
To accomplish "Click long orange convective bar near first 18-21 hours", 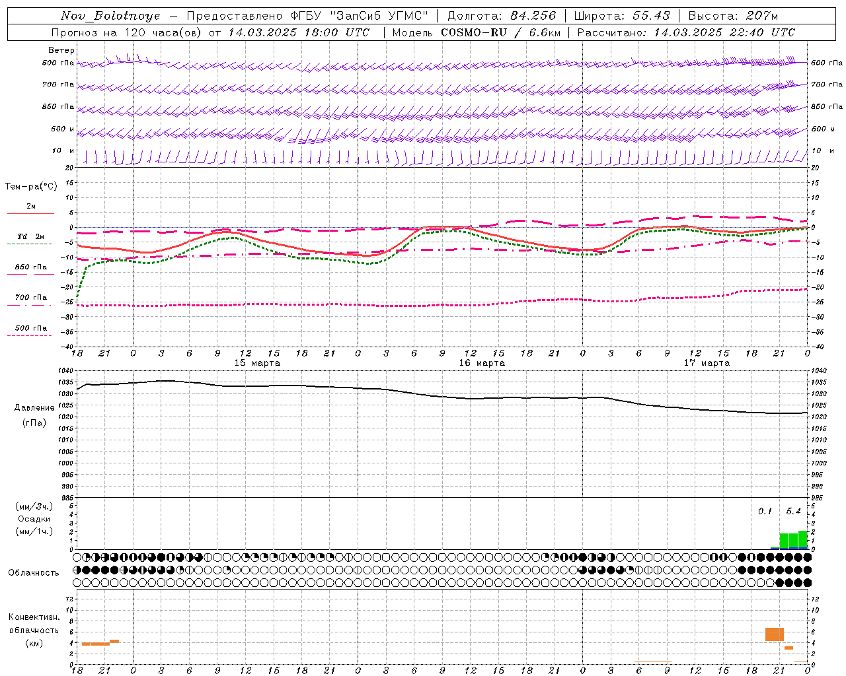I will pyautogui.click(x=96, y=644).
